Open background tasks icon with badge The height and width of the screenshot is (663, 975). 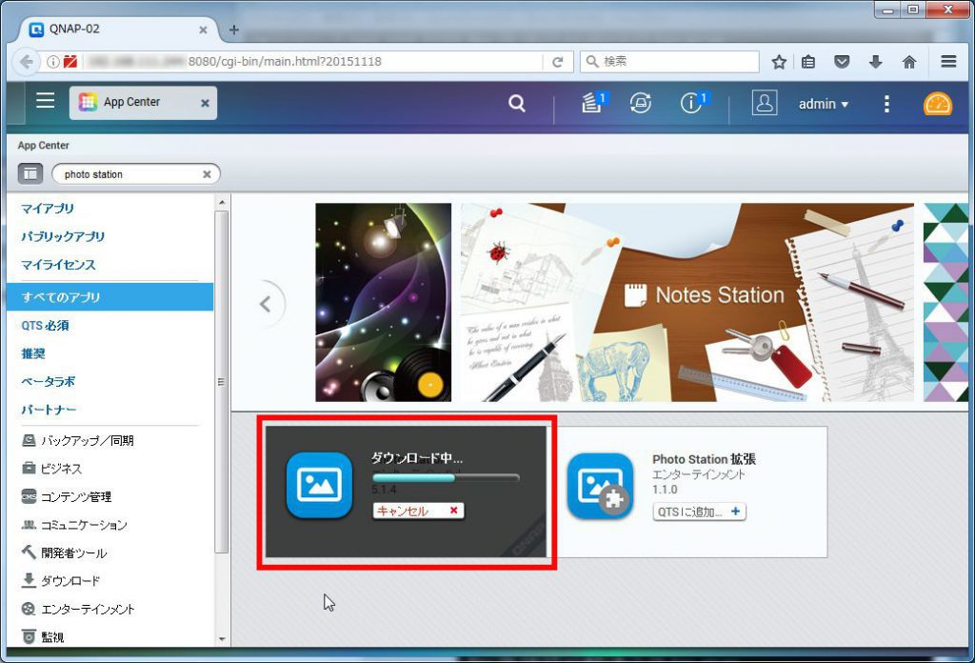click(x=593, y=102)
